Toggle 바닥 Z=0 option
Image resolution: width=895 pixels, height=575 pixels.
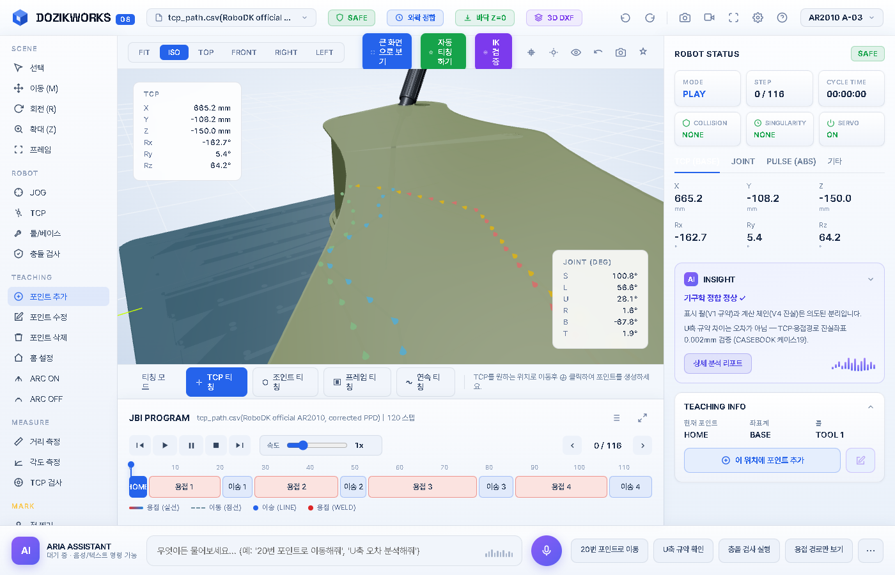pos(485,18)
